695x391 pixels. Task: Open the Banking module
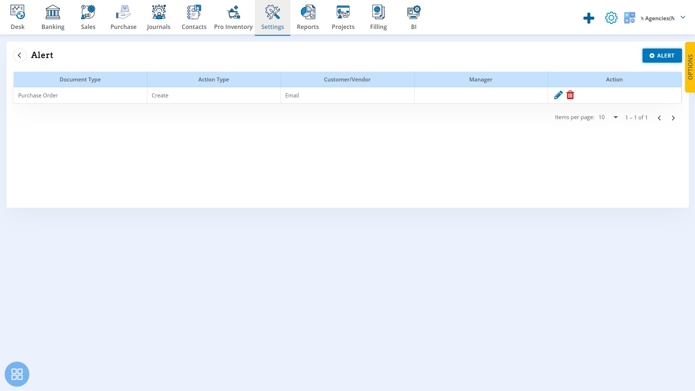pos(53,17)
